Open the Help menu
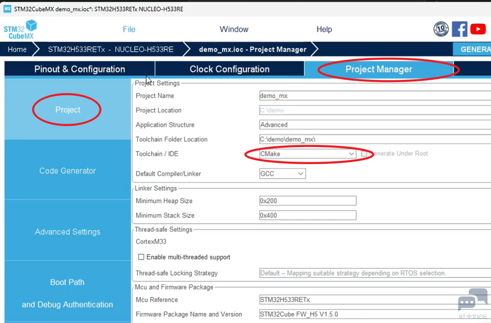This screenshot has width=491, height=323. (324, 29)
